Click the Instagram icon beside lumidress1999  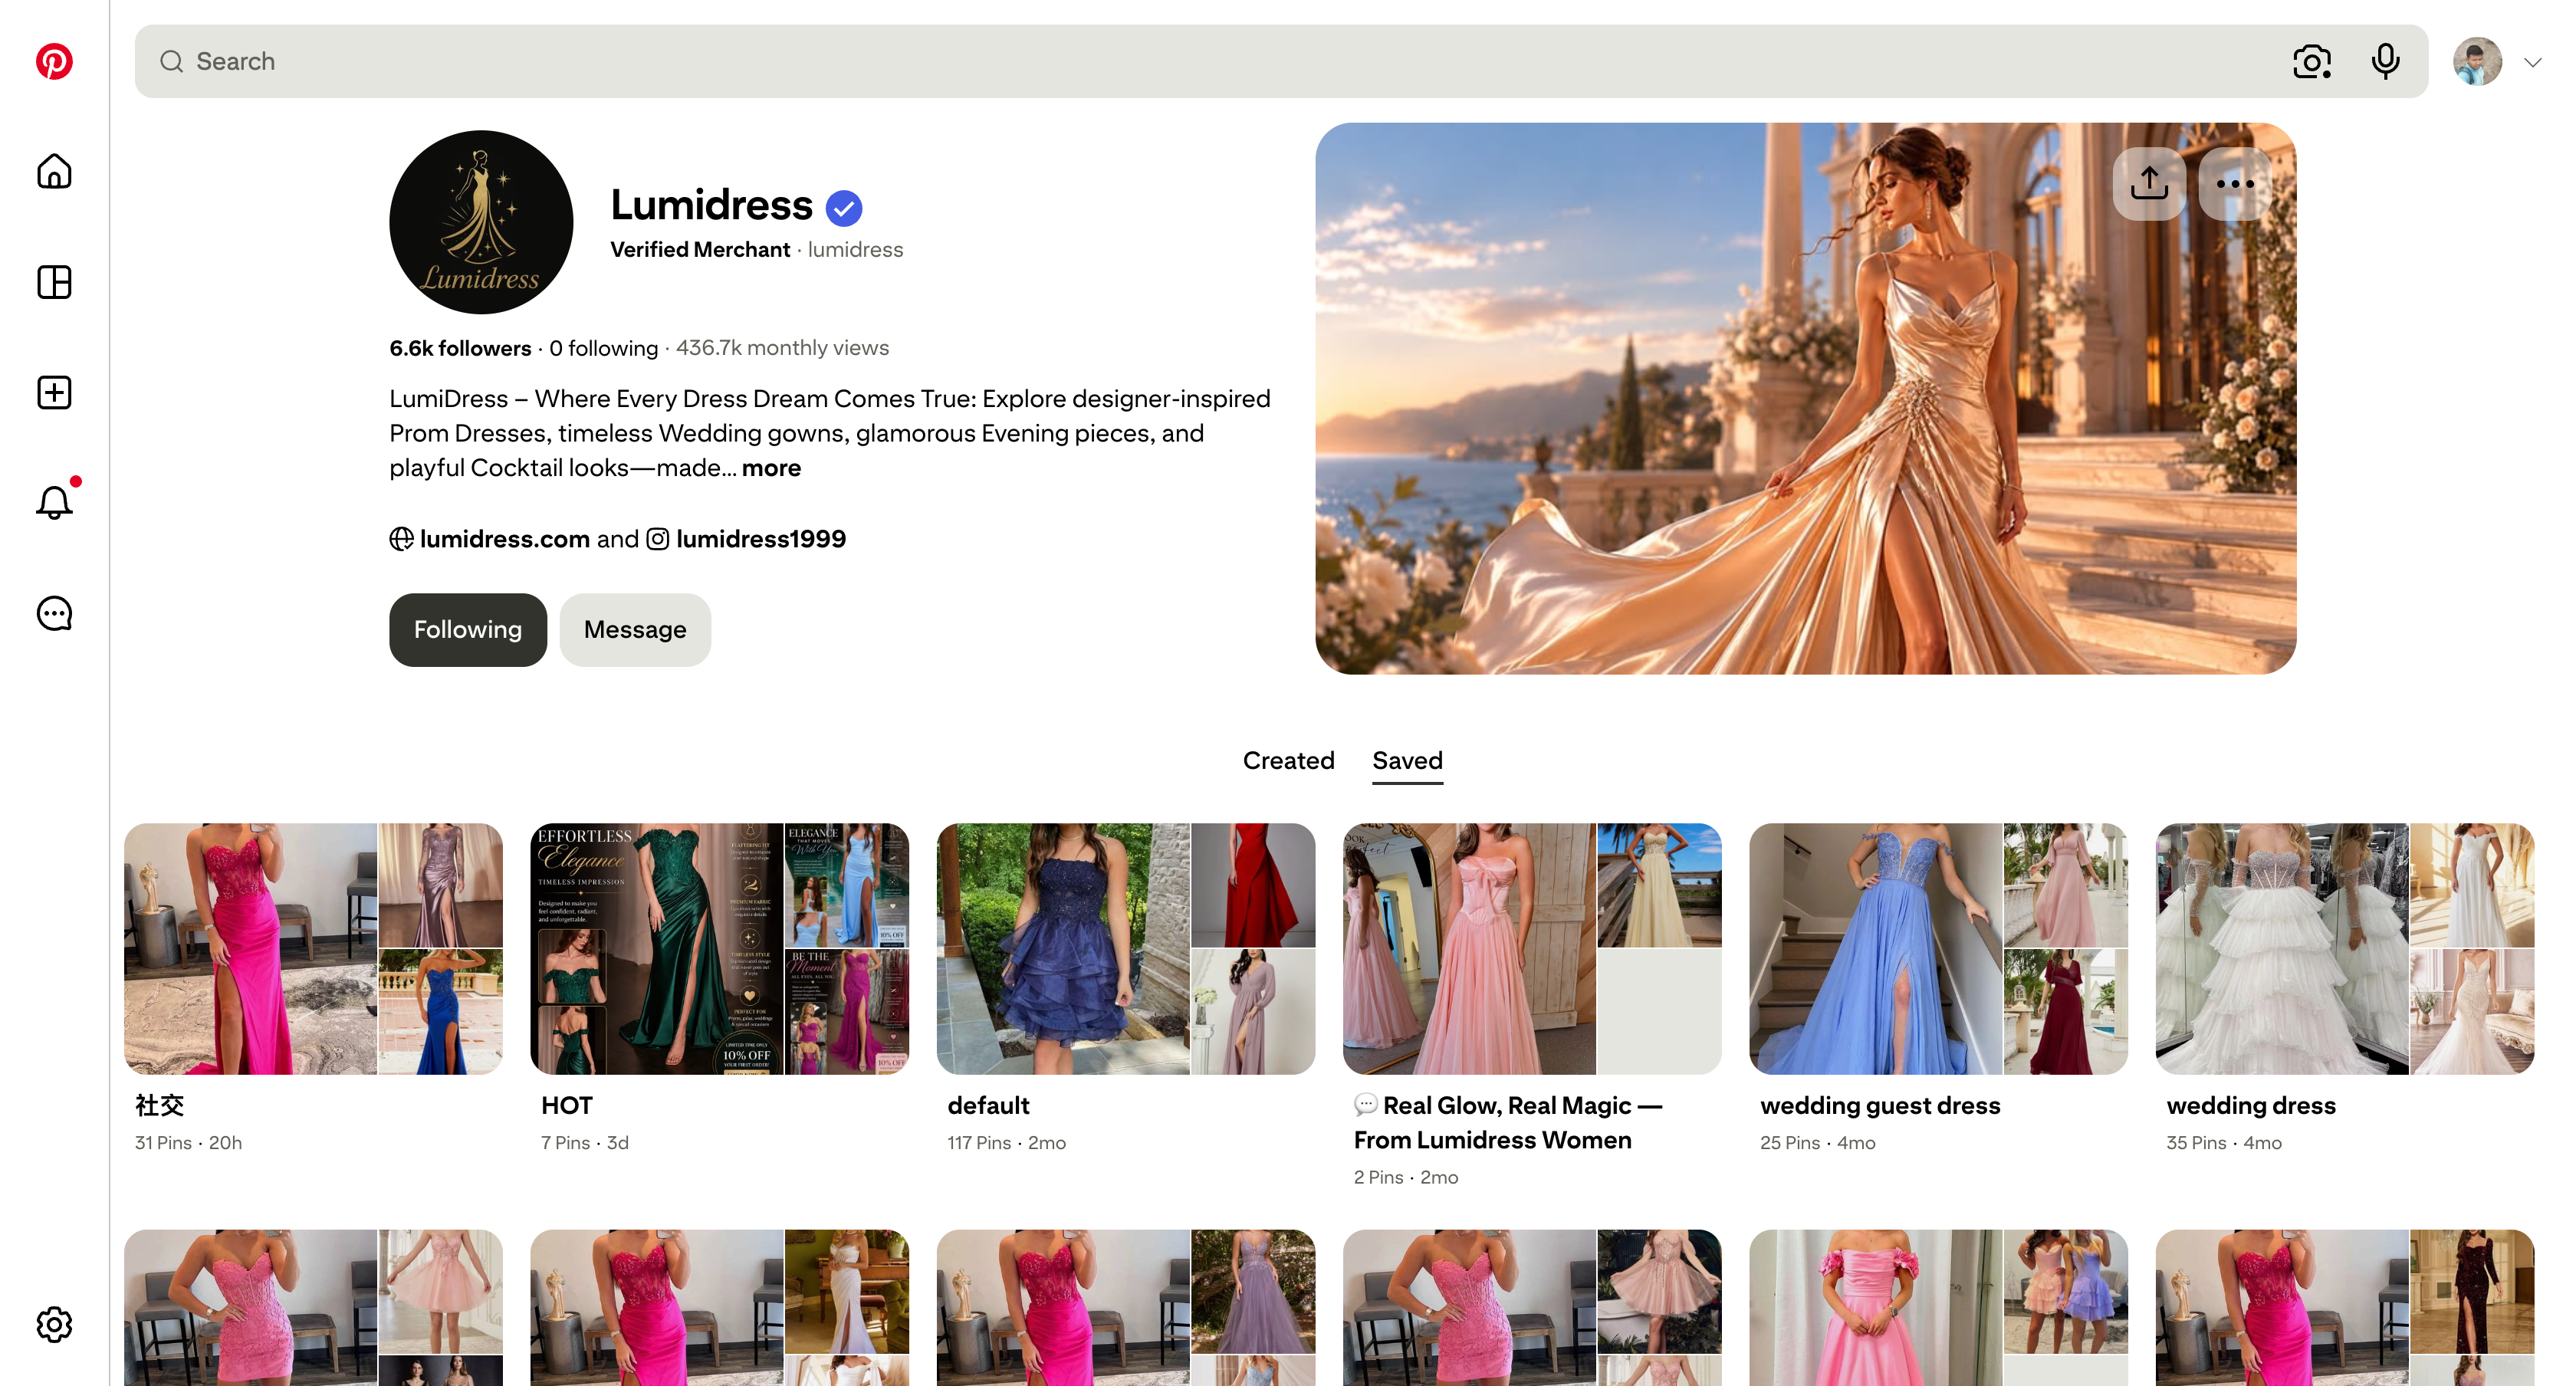pyautogui.click(x=657, y=539)
